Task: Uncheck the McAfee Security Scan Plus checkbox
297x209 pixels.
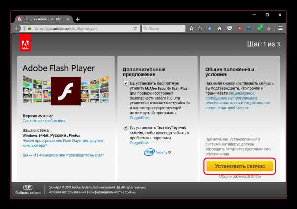Action: click(x=126, y=83)
